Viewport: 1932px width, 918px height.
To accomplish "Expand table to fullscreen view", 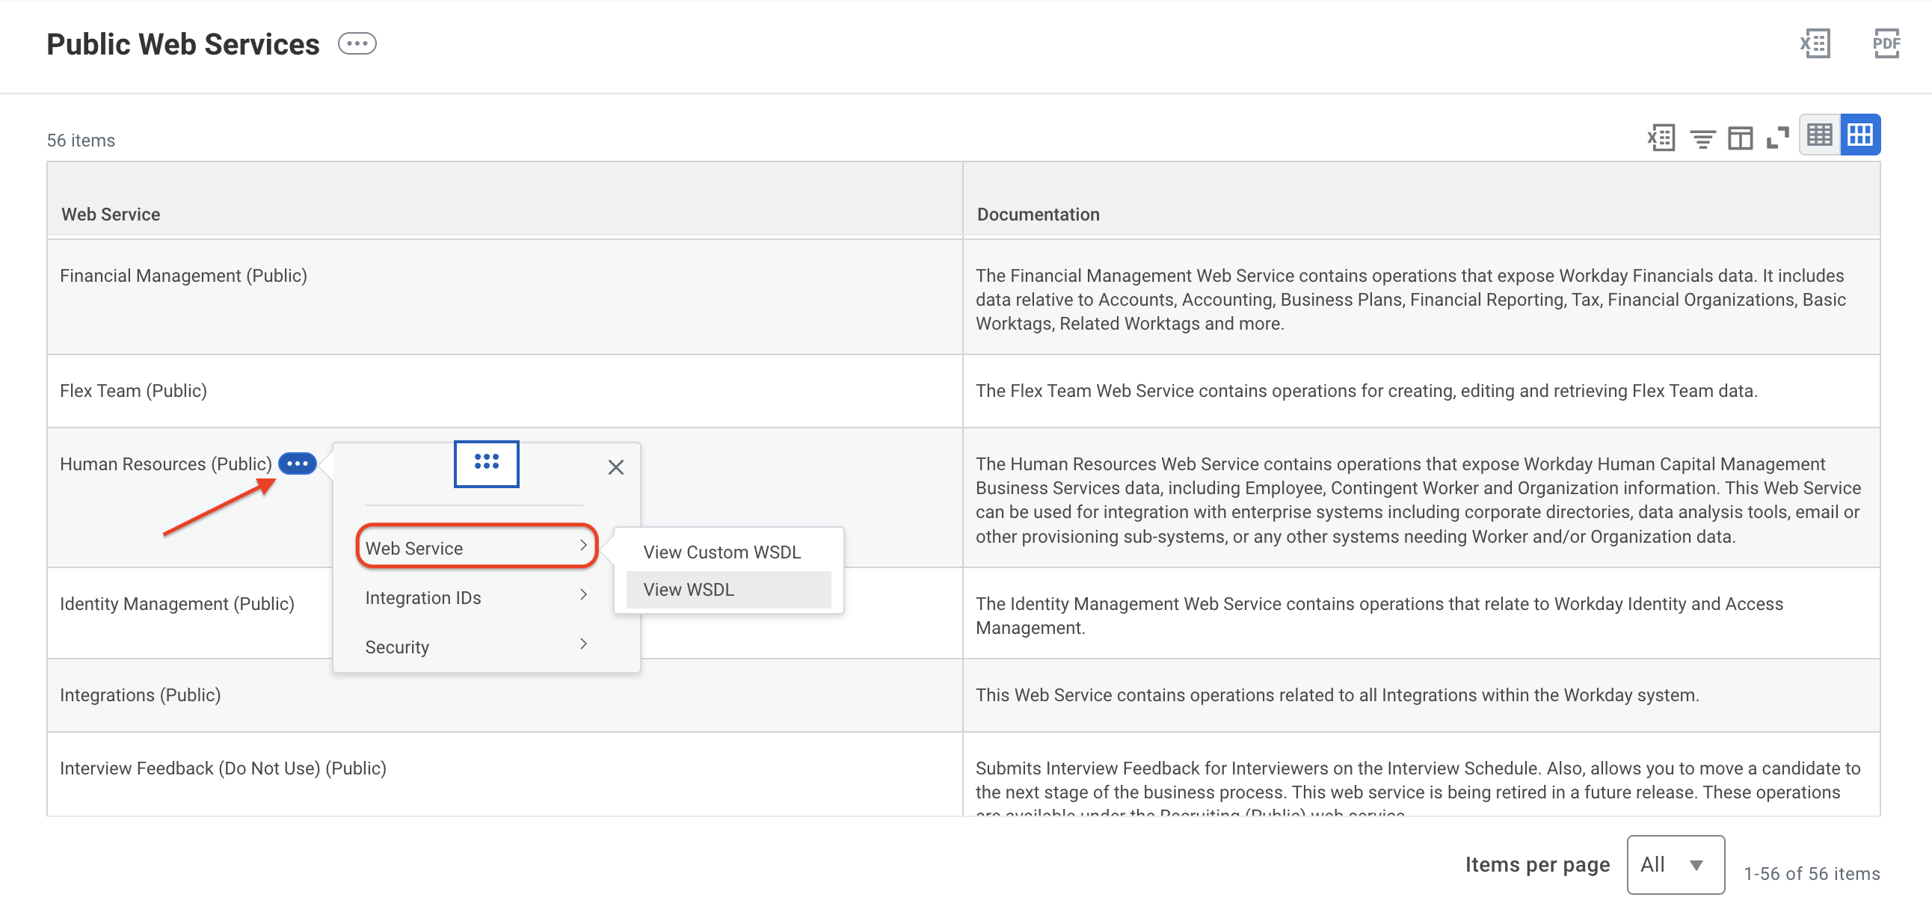I will click(x=1777, y=138).
